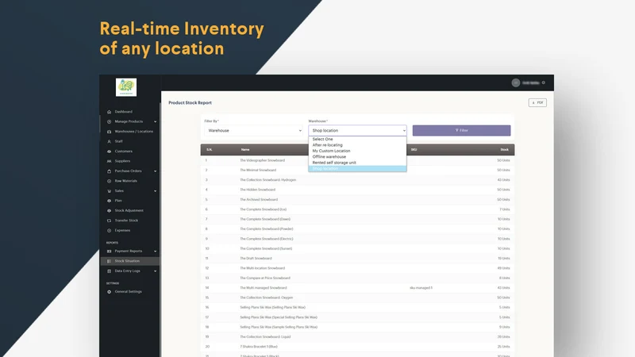635x357 pixels.
Task: Click the PDF download button
Action: (x=537, y=103)
